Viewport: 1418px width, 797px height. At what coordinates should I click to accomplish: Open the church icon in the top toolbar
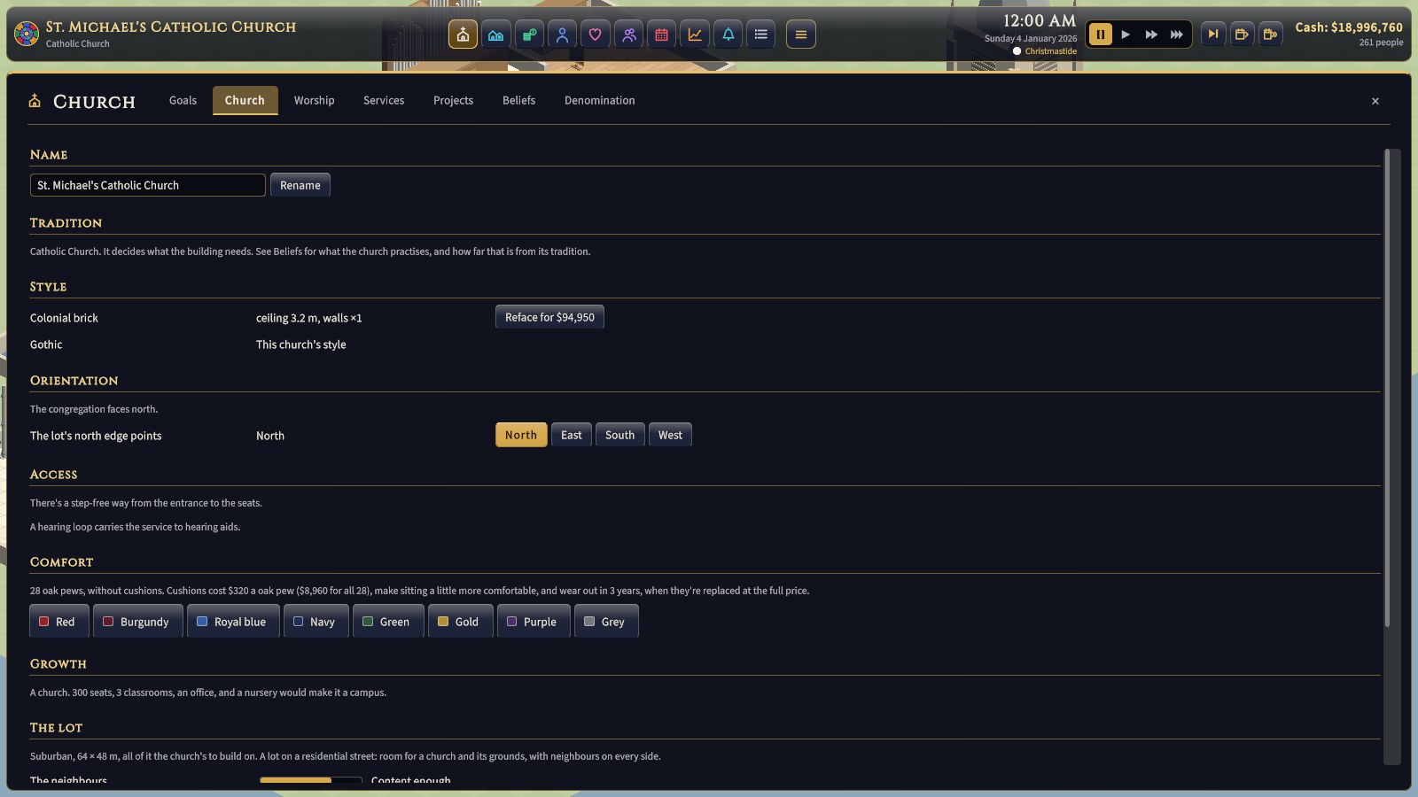[x=463, y=35]
